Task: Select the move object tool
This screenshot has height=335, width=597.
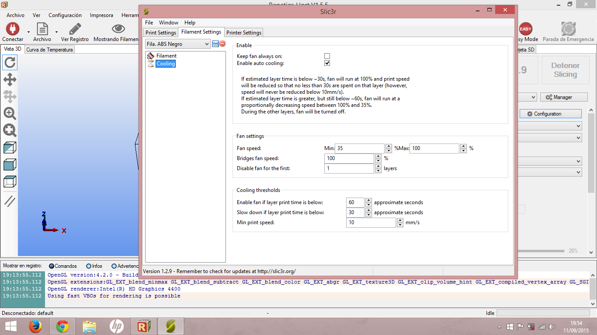Action: [x=10, y=96]
